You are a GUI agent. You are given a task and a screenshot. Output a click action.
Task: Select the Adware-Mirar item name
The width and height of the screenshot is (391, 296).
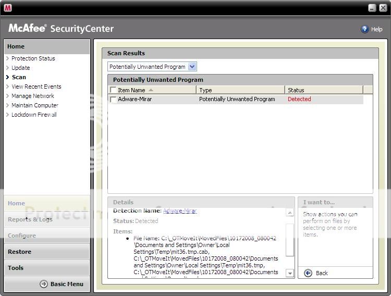coord(135,99)
